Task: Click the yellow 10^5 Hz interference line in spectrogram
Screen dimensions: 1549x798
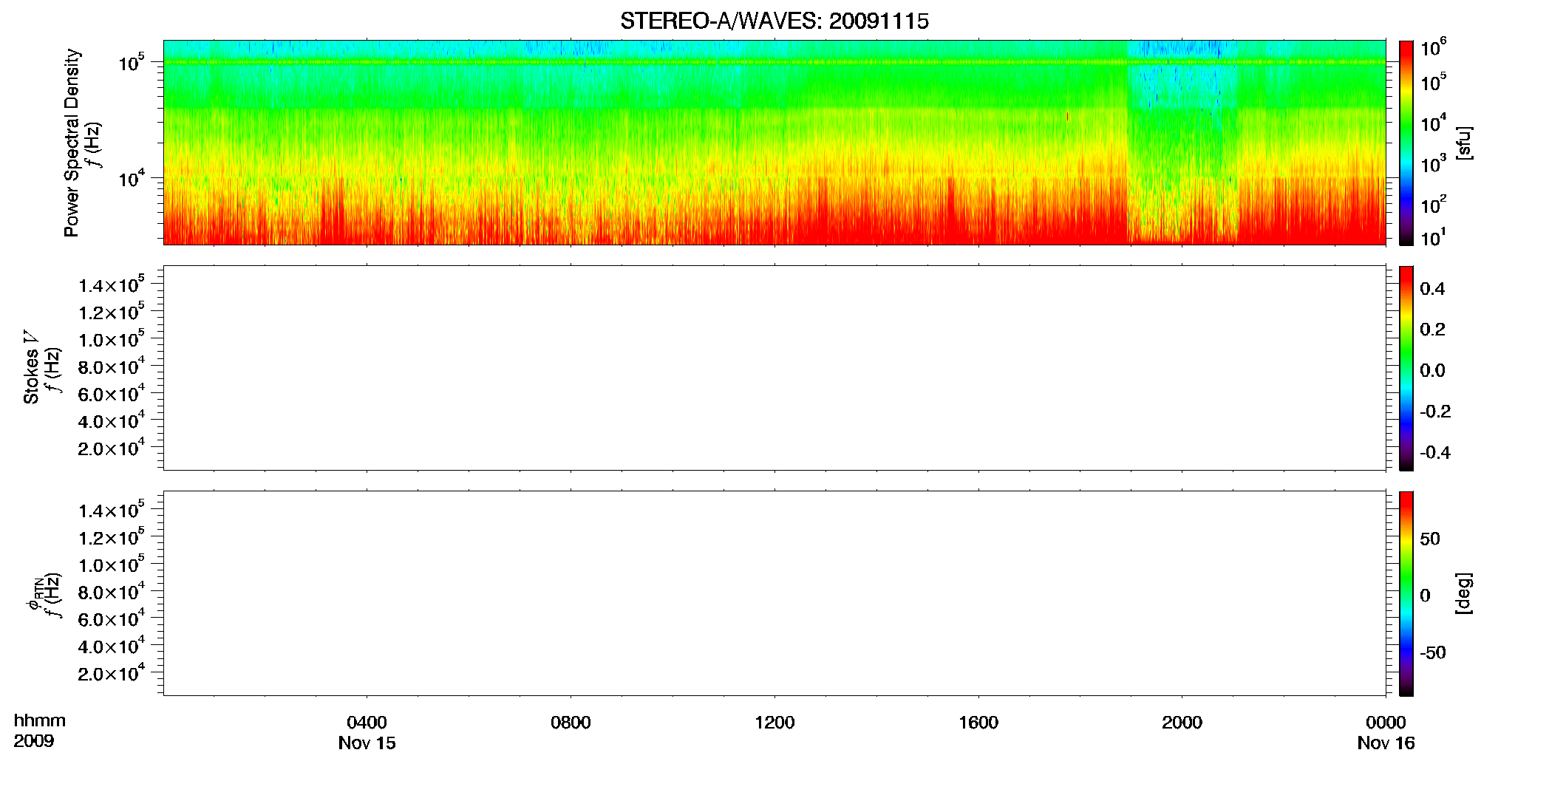Action: [x=774, y=62]
